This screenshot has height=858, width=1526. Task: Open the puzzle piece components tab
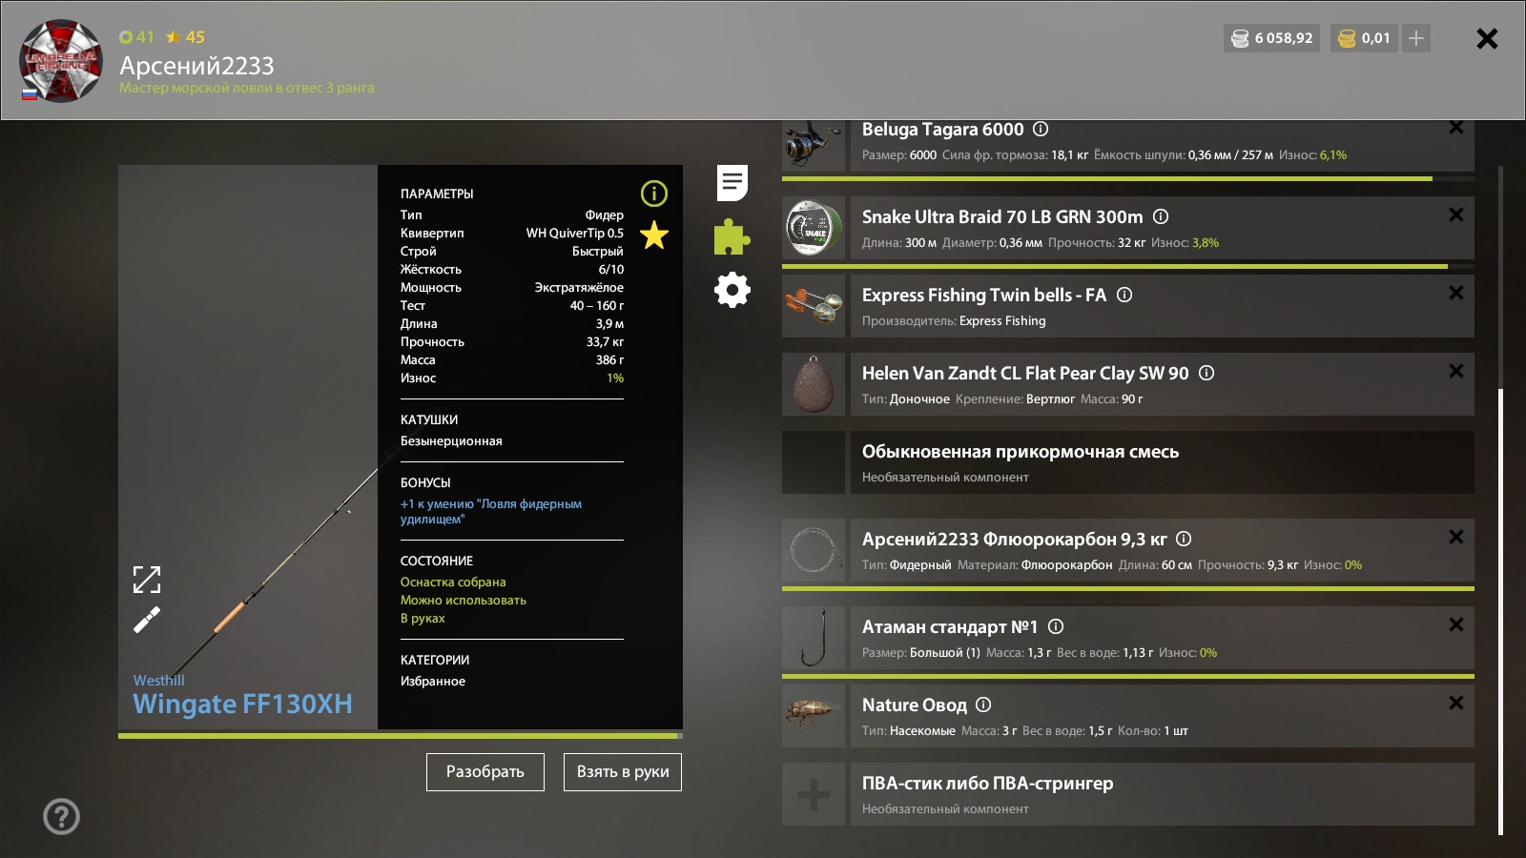coord(732,236)
